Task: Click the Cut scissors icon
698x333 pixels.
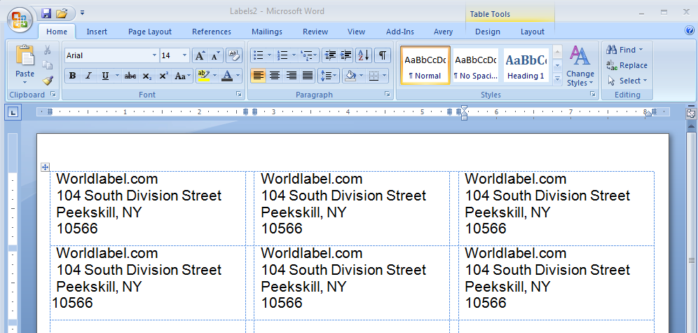Action: coord(47,50)
